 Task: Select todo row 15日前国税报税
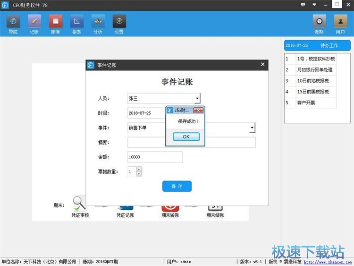(x=311, y=92)
